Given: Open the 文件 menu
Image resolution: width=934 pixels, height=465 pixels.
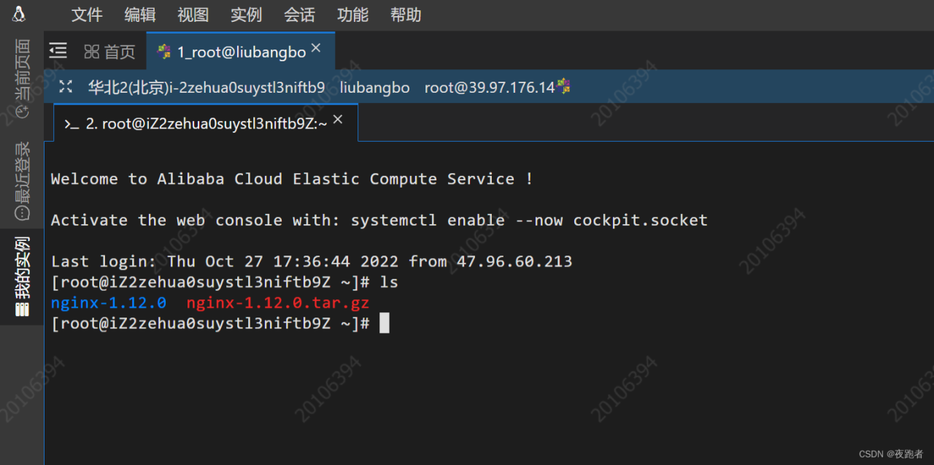Looking at the screenshot, I should click(x=87, y=15).
